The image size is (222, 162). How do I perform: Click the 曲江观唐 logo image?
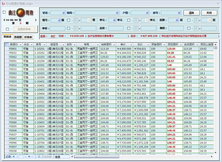21,13
